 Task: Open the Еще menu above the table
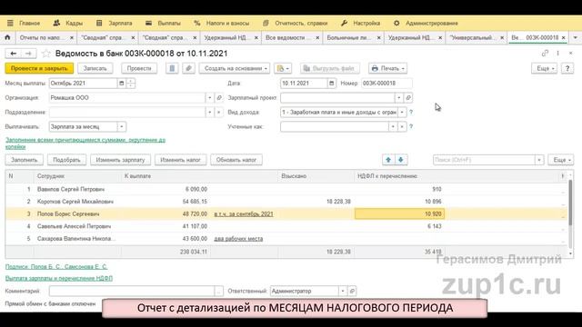561,160
